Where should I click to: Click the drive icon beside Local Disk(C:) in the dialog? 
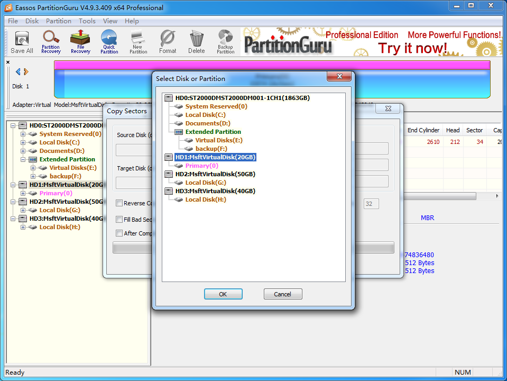[179, 115]
